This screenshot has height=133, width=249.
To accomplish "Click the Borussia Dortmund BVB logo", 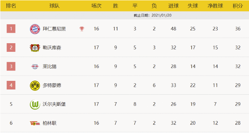I will point(35,85).
